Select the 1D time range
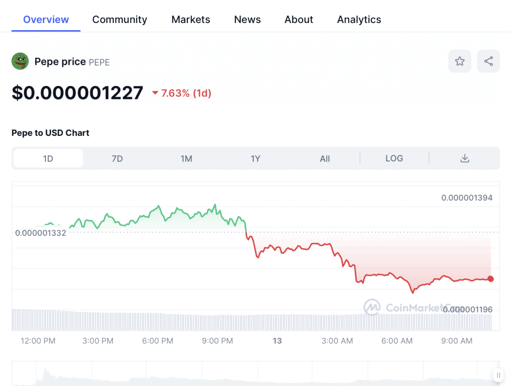Viewport: 513px width, 386px height. coord(48,158)
